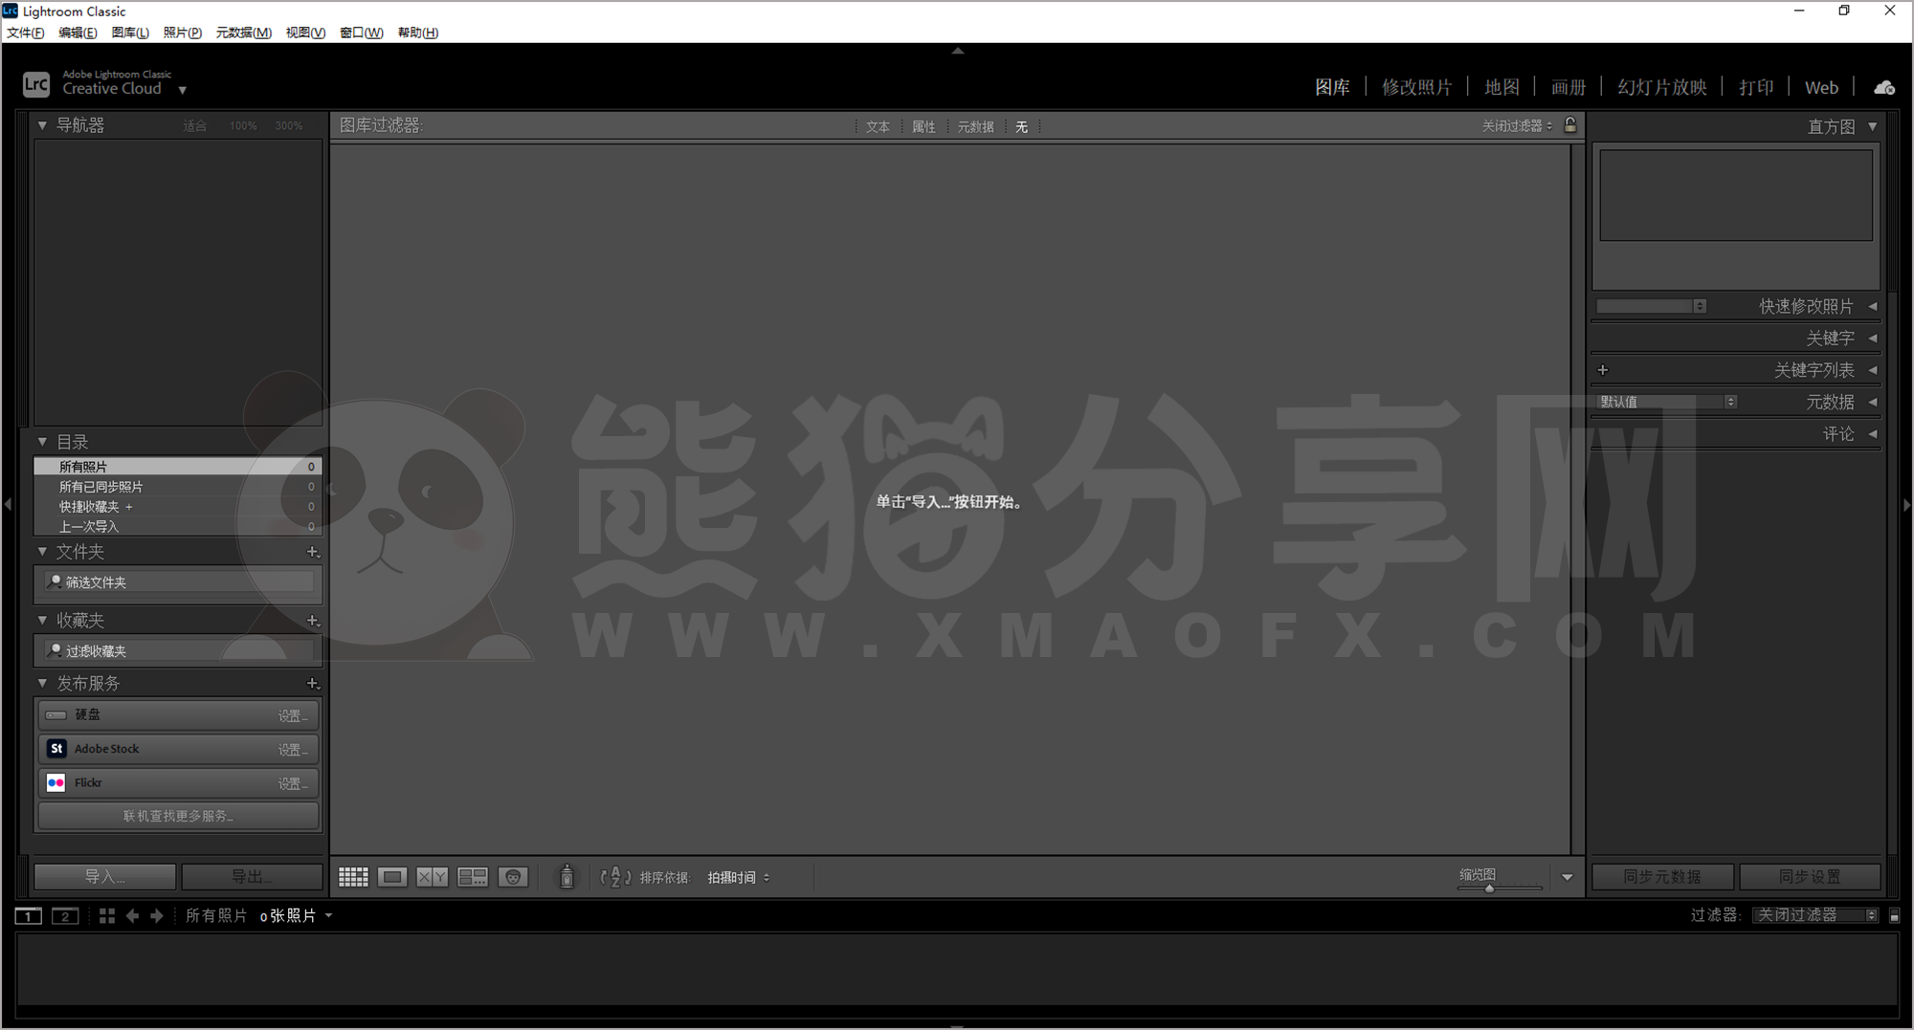Toggle sort direction A-Z icon

615,876
